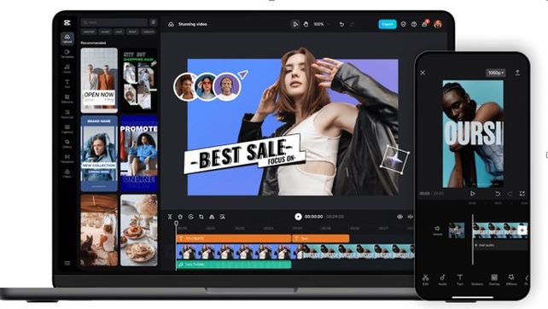Open the Templates tab in sidebar
This screenshot has width=548, height=309.
click(67, 54)
